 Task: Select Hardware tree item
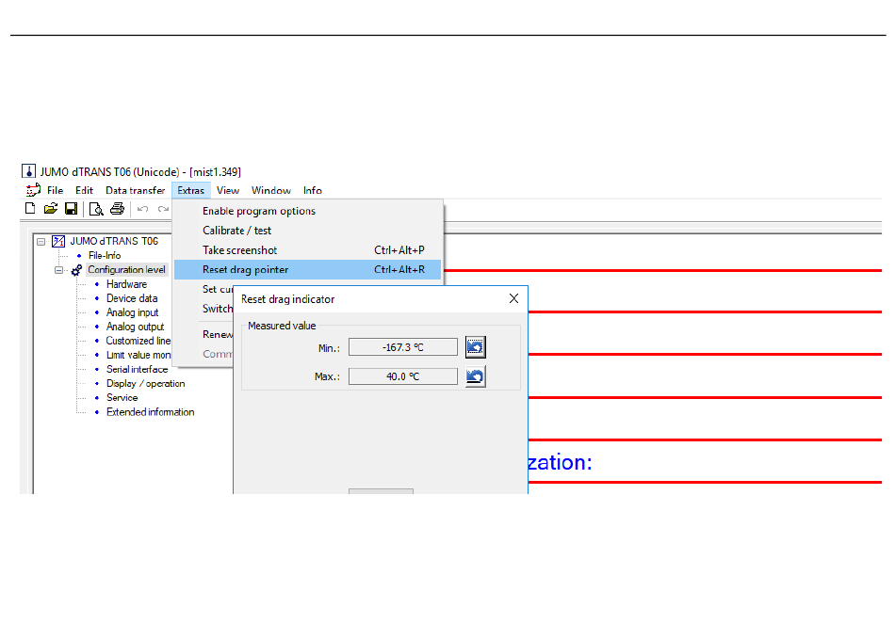pyautogui.click(x=126, y=284)
